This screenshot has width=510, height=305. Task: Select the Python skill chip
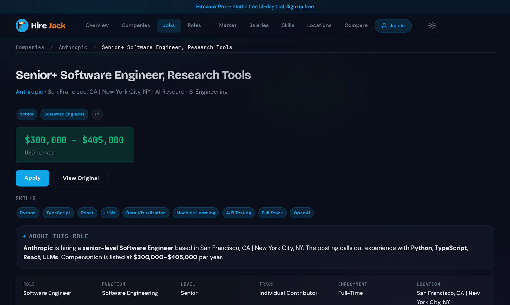[28, 213]
